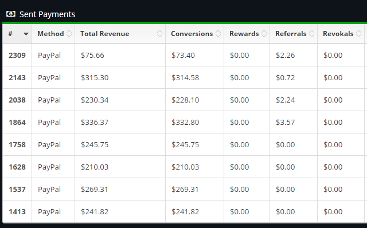
Task: Select the Sent Payments panel title
Action: [47, 14]
